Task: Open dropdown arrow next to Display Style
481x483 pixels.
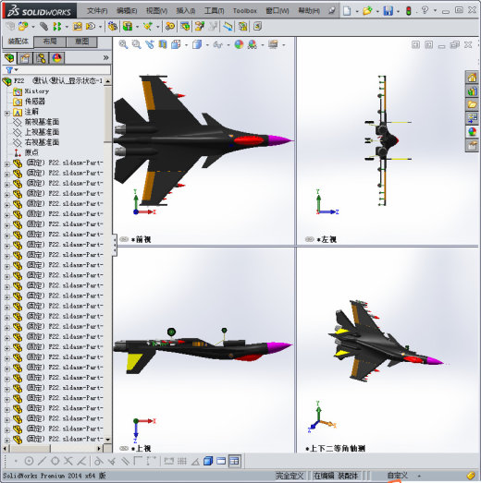Action: 207,45
